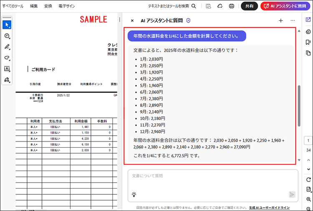Open the bookmarks panel in right rail

[x=308, y=42]
